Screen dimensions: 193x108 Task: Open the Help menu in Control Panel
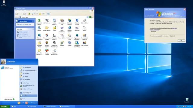tap(37, 11)
